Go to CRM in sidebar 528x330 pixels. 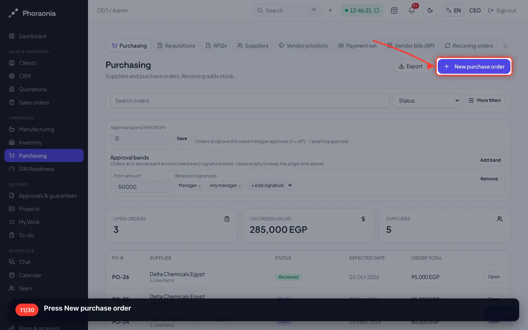(44, 76)
